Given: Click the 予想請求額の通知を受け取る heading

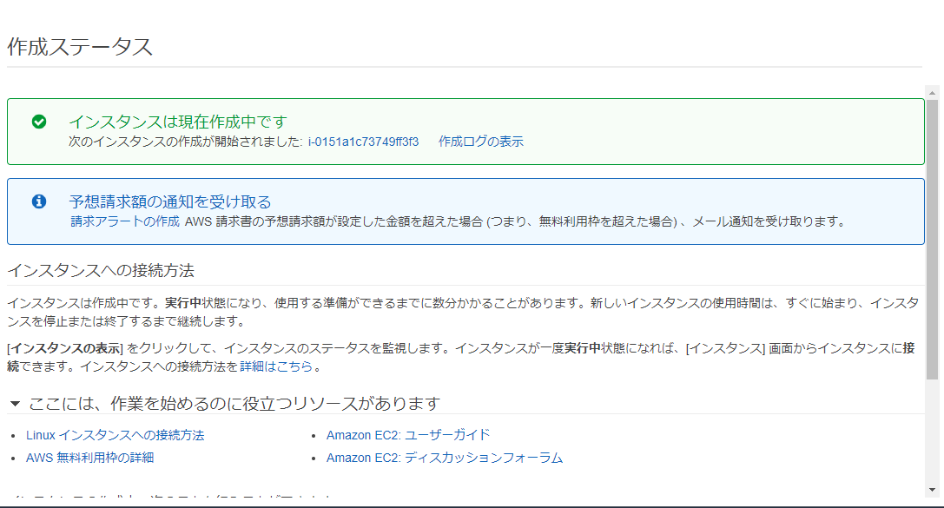Looking at the screenshot, I should 170,201.
